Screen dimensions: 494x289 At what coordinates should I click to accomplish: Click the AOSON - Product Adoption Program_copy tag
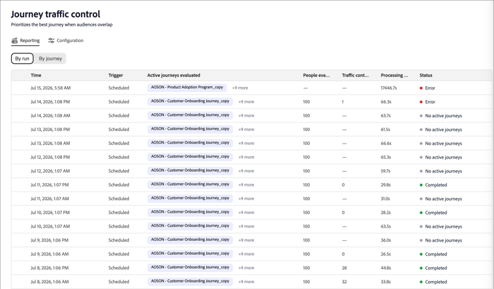[x=187, y=88]
